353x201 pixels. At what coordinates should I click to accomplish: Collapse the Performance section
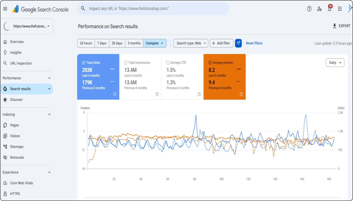pos(49,78)
